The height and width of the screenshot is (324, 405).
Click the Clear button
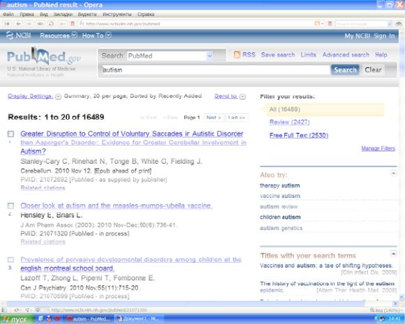(373, 70)
